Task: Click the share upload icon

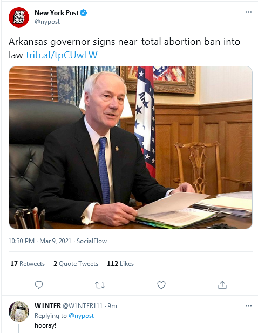Action: click(222, 285)
